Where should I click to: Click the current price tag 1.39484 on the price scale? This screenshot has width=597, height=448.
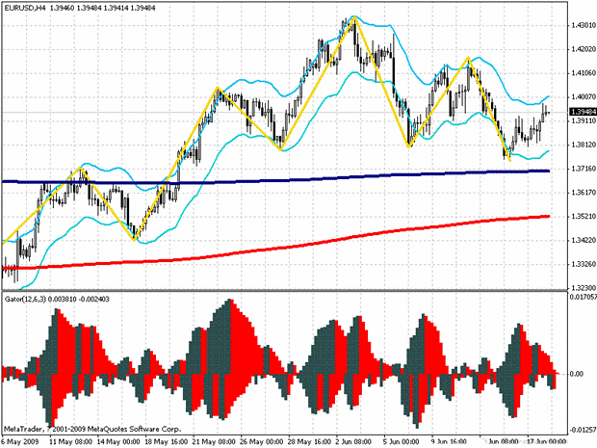584,112
